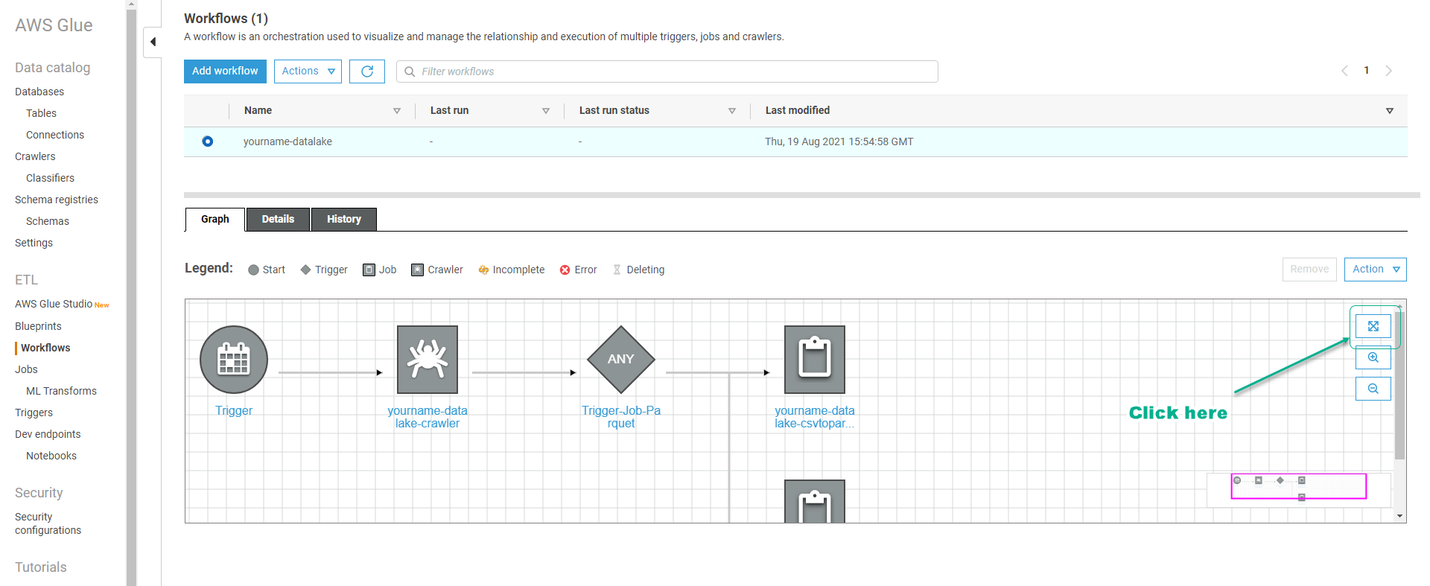This screenshot has height=586, width=1430.
Task: Click the graph scrollbar down arrow
Action: pos(1400,516)
